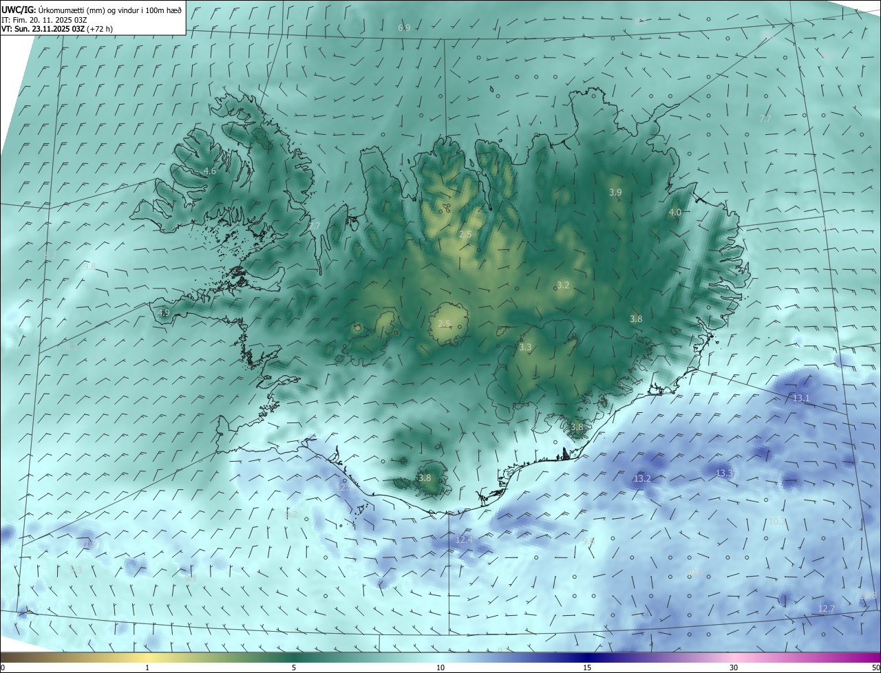Click the 3.3 value on Vatnajökull glacier
Image resolution: width=881 pixels, height=673 pixels.
tap(525, 348)
